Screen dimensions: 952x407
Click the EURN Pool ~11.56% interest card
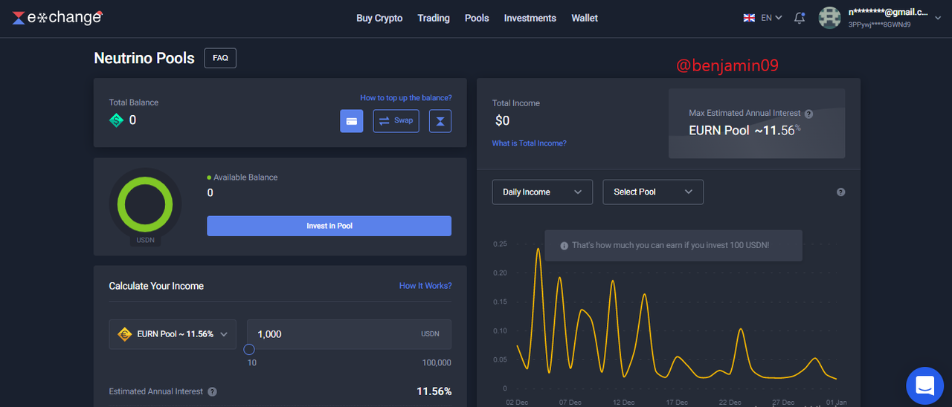tap(756, 123)
